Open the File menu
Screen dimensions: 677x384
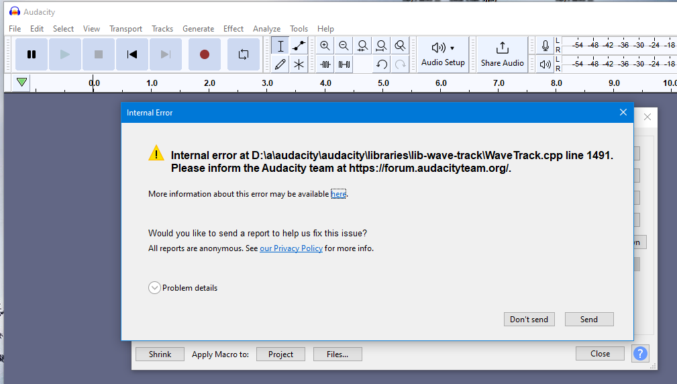click(15, 28)
